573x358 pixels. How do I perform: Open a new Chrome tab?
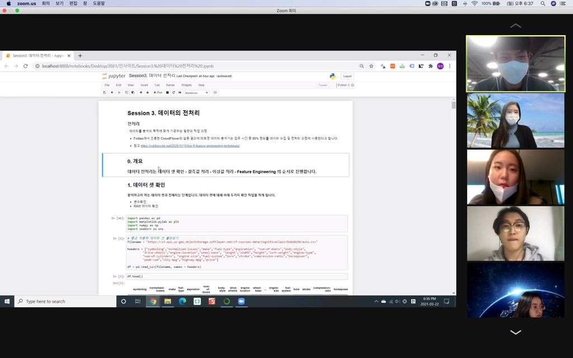pyautogui.click(x=80, y=56)
